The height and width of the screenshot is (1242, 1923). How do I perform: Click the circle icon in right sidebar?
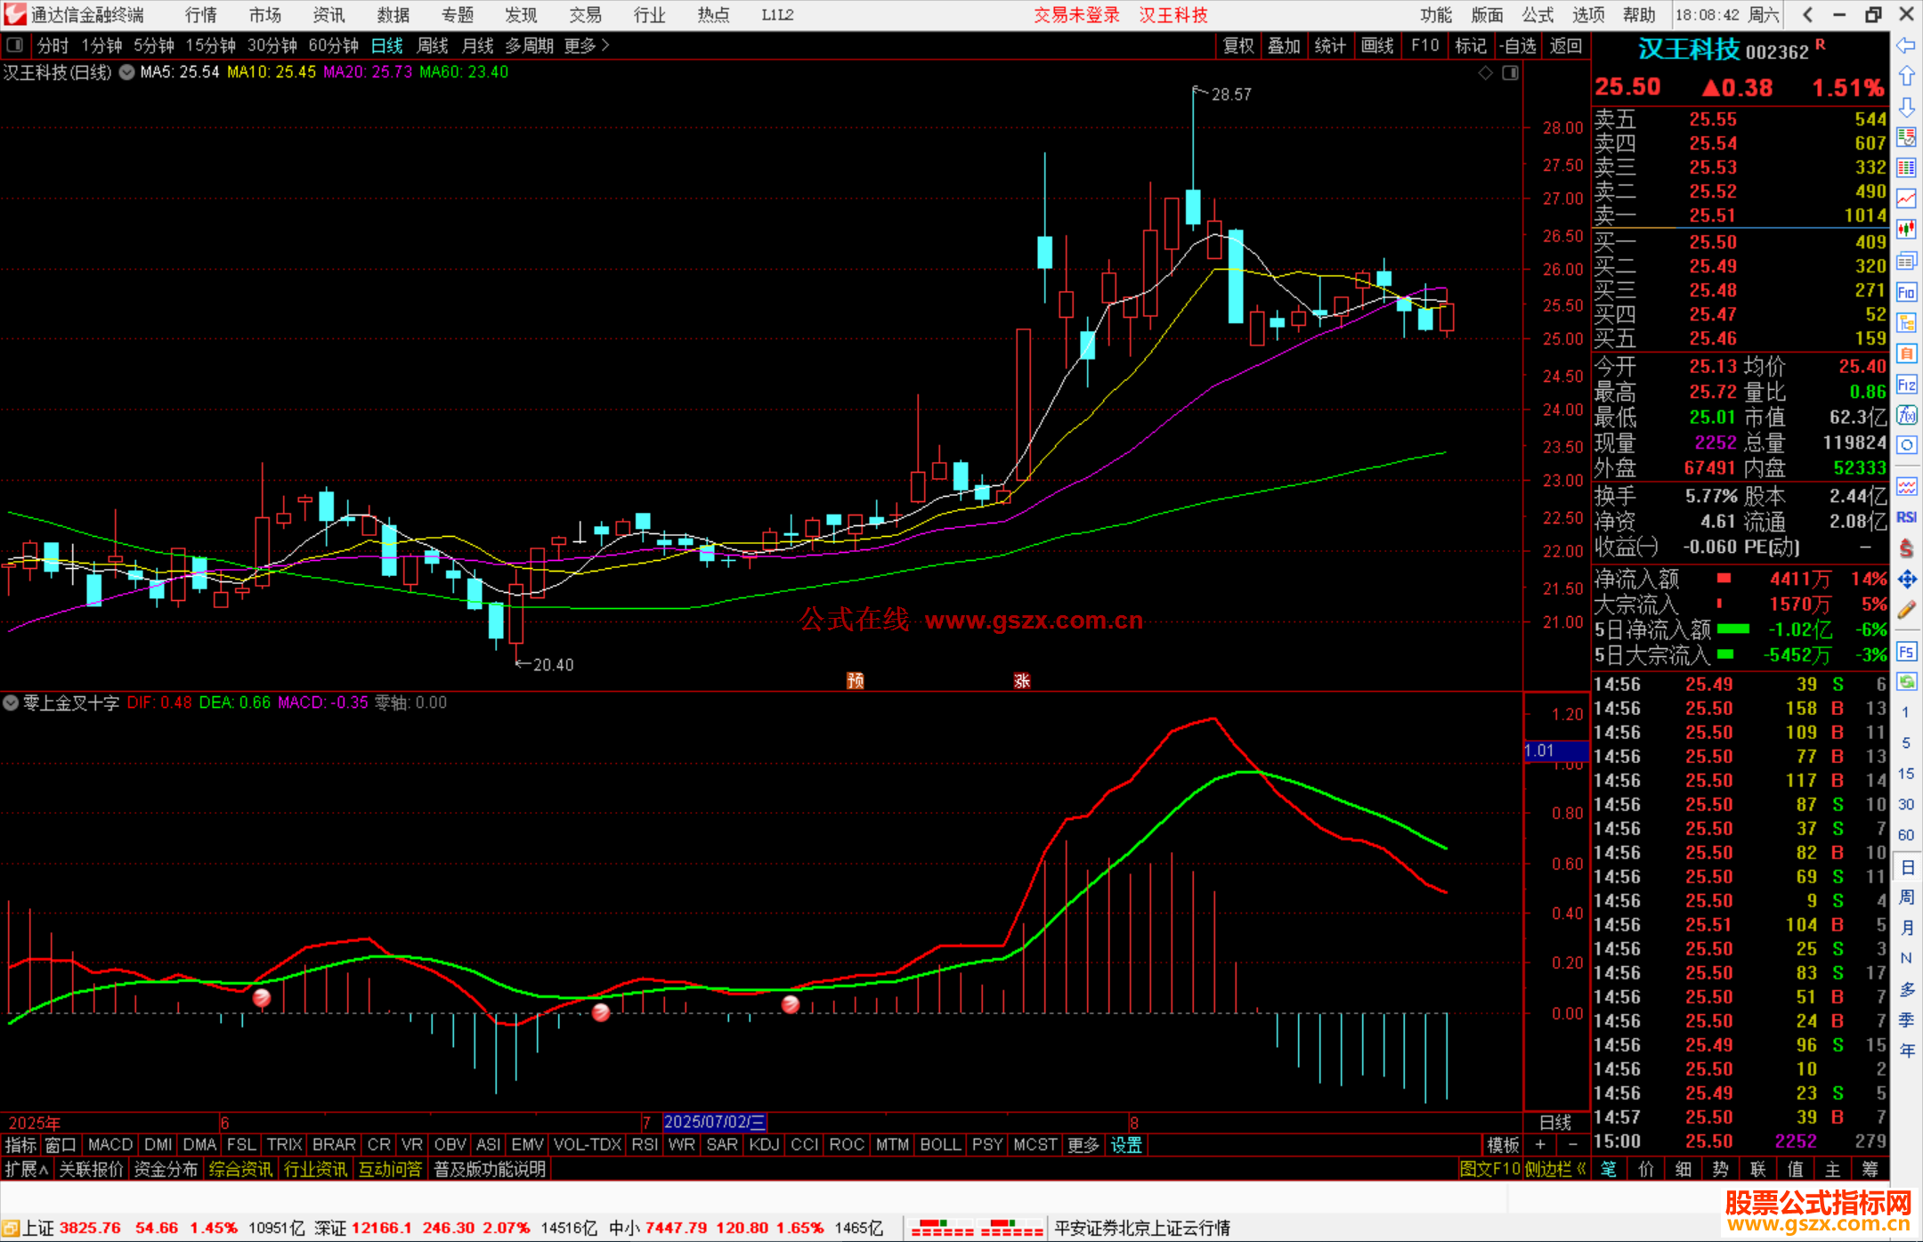tap(1906, 445)
